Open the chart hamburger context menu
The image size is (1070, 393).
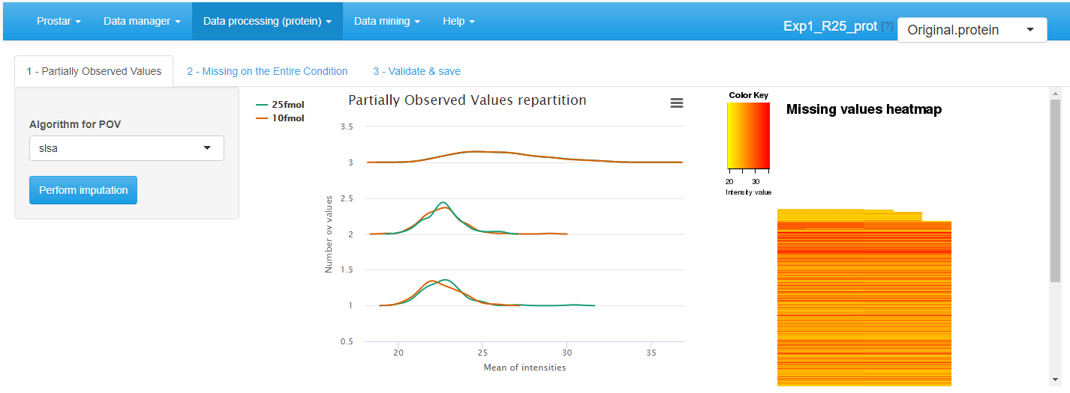tap(676, 103)
